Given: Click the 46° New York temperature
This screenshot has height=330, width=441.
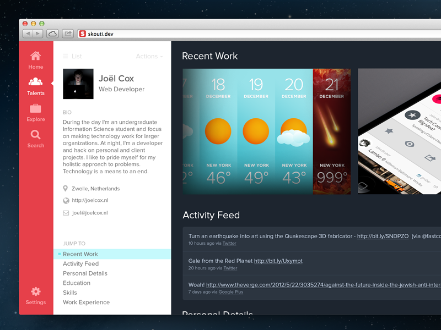Looking at the screenshot, I should pos(218,178).
